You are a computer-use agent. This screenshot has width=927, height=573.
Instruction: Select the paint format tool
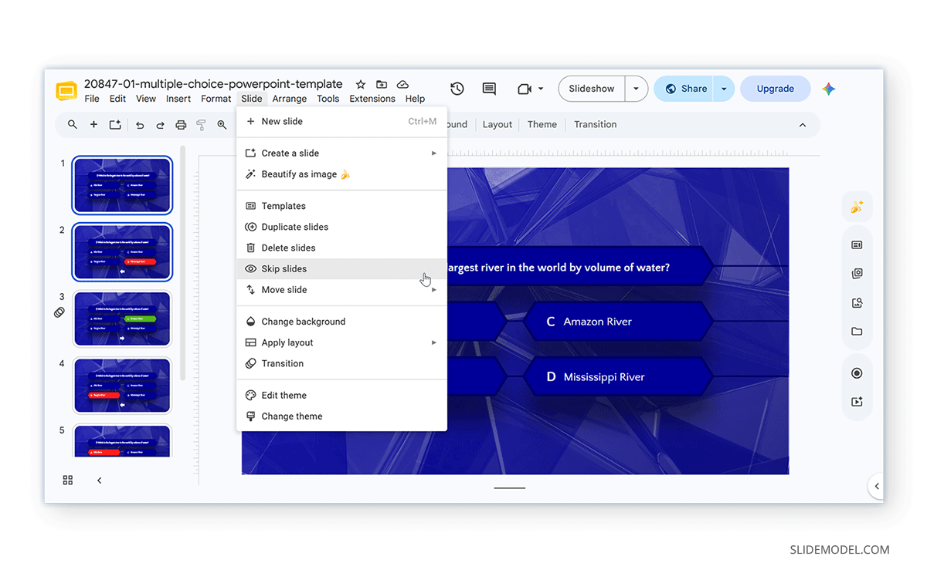pos(201,125)
